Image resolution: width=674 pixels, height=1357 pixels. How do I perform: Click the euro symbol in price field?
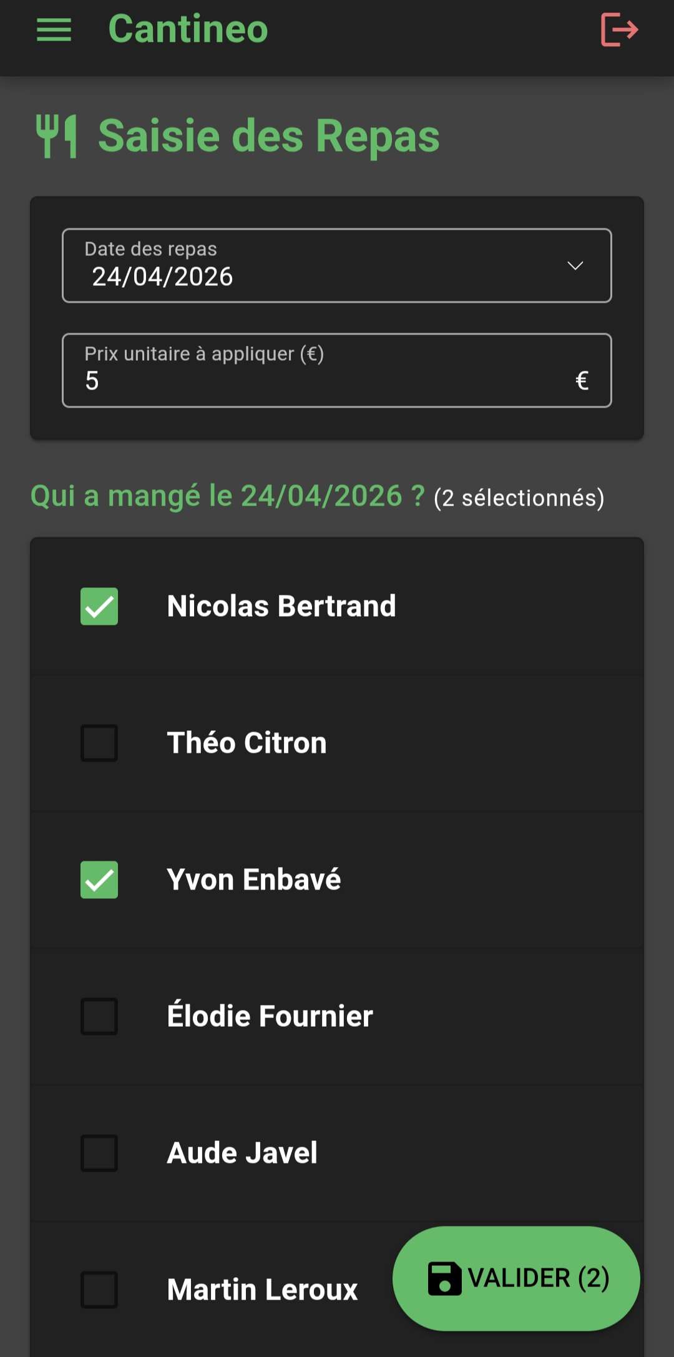pyautogui.click(x=582, y=380)
